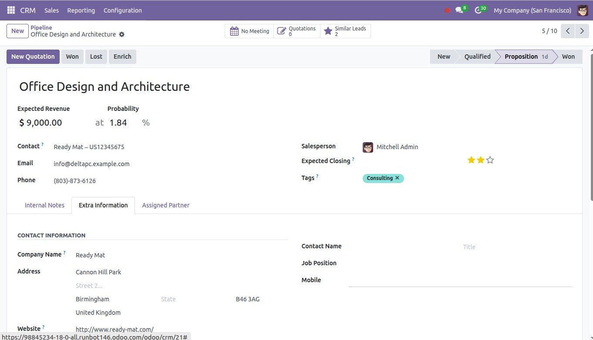Viewport: 593px width, 340px height.
Task: Open company switcher My Company (San Francisco)
Action: click(x=532, y=10)
